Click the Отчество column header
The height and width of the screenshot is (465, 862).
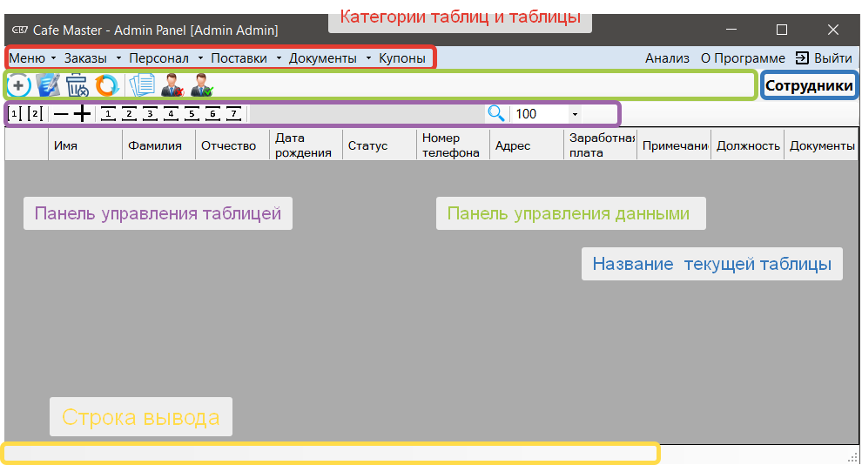point(232,145)
